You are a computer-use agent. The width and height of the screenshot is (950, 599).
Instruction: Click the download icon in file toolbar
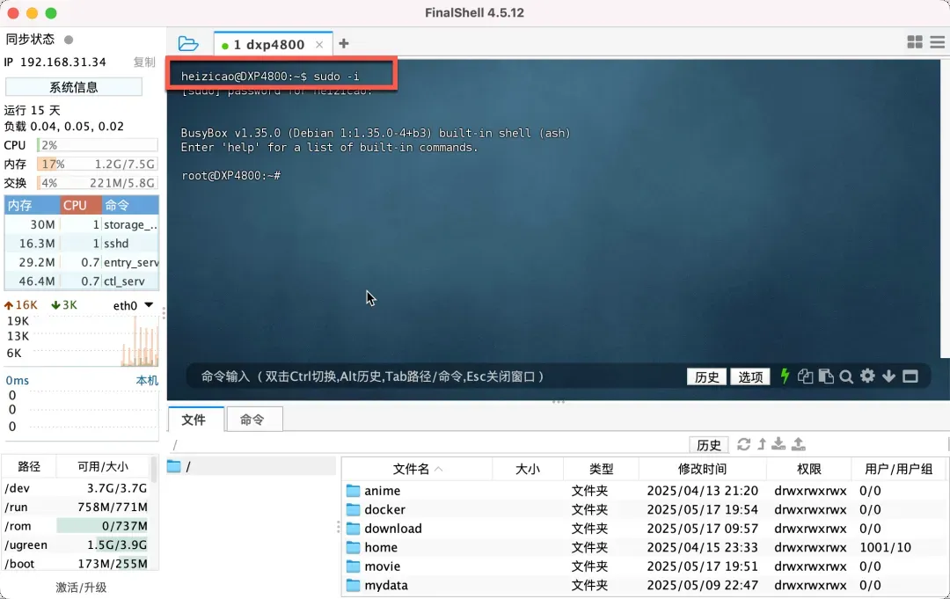(x=778, y=444)
